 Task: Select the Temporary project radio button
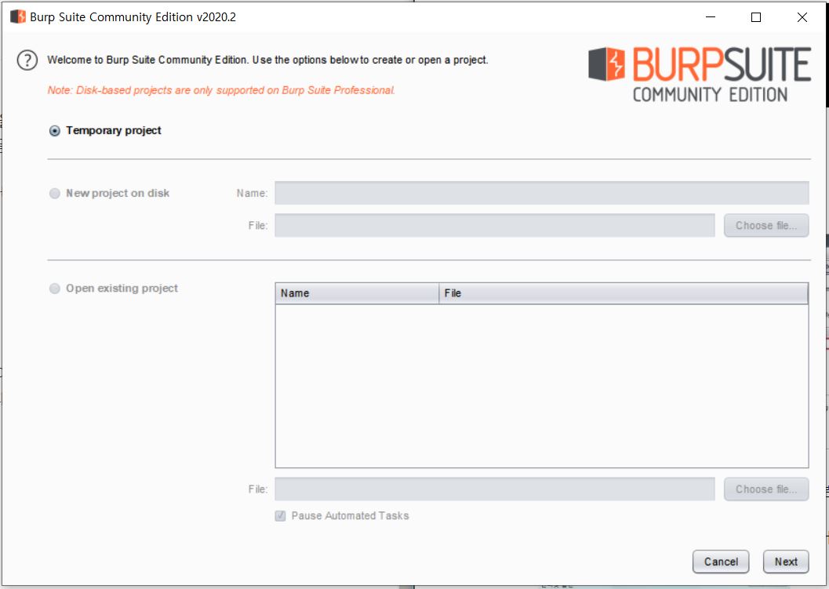pos(54,131)
